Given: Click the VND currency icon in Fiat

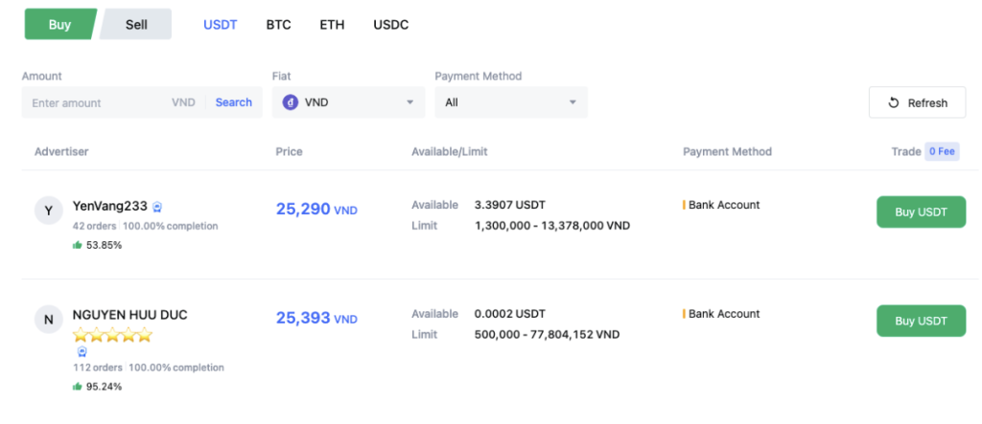Looking at the screenshot, I should (290, 102).
